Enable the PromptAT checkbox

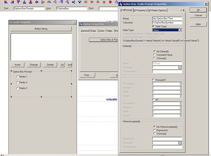click(153, 80)
